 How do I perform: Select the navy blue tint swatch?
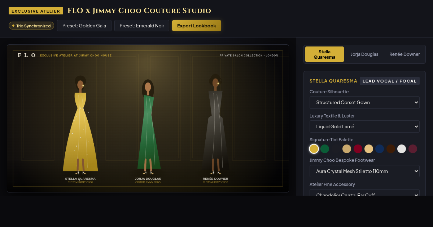point(380,149)
